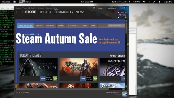Select the store News tab
The width and height of the screenshot is (174, 98).
click(x=85, y=26)
